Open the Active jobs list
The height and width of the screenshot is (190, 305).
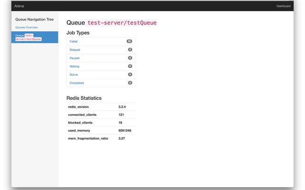pyautogui.click(x=73, y=75)
